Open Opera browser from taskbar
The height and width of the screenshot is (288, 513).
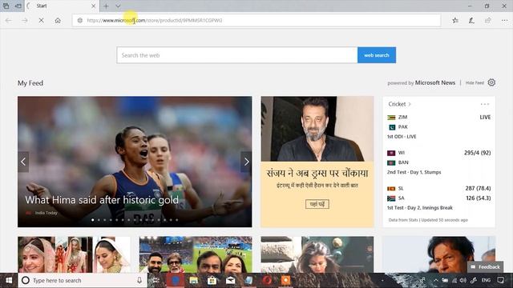click(x=267, y=281)
